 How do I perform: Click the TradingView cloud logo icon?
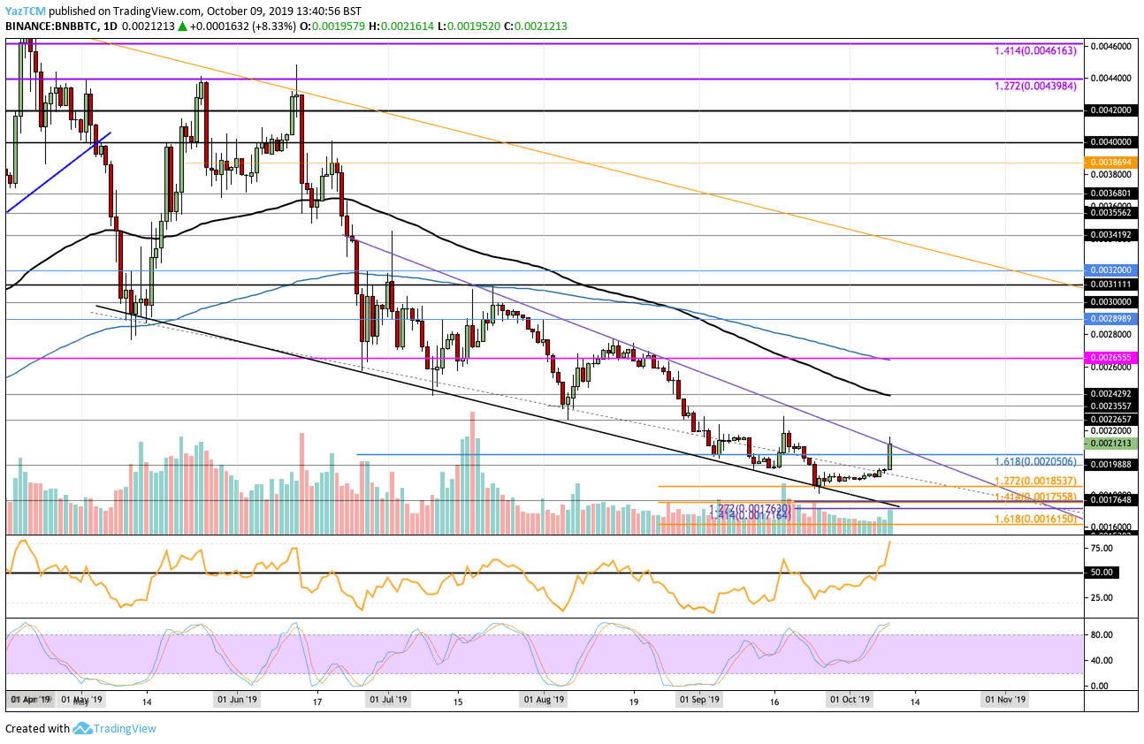83,729
